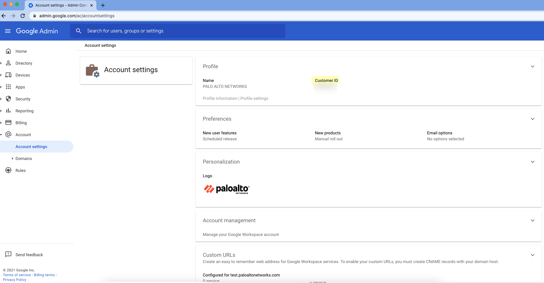
Task: Click the Google Admin logo
Action: (37, 31)
